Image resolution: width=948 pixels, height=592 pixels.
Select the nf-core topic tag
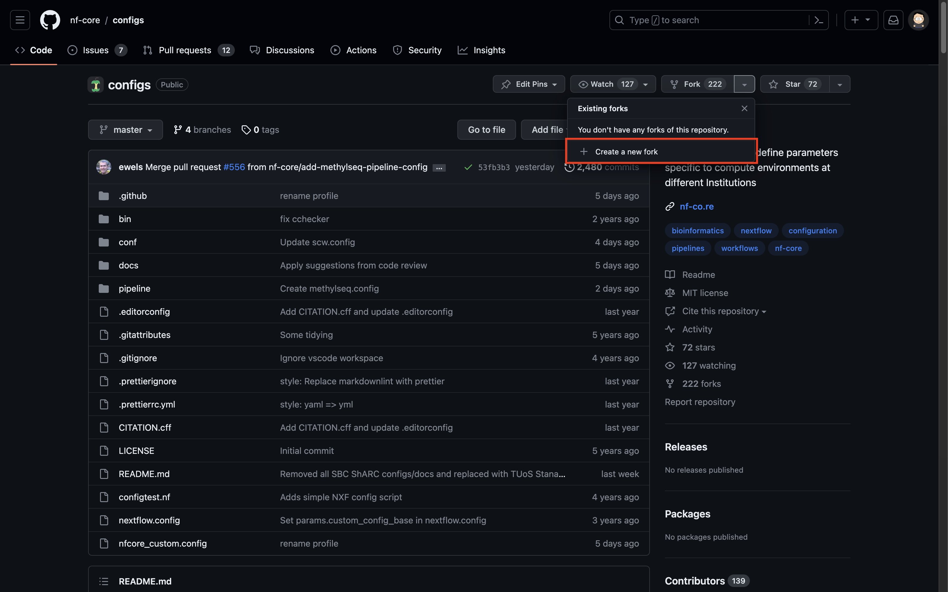pyautogui.click(x=788, y=248)
